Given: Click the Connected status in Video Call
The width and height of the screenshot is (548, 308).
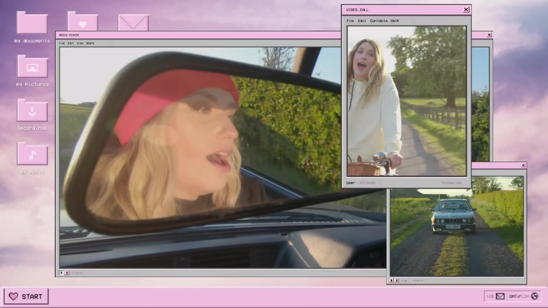Looking at the screenshot, I should click(x=451, y=183).
